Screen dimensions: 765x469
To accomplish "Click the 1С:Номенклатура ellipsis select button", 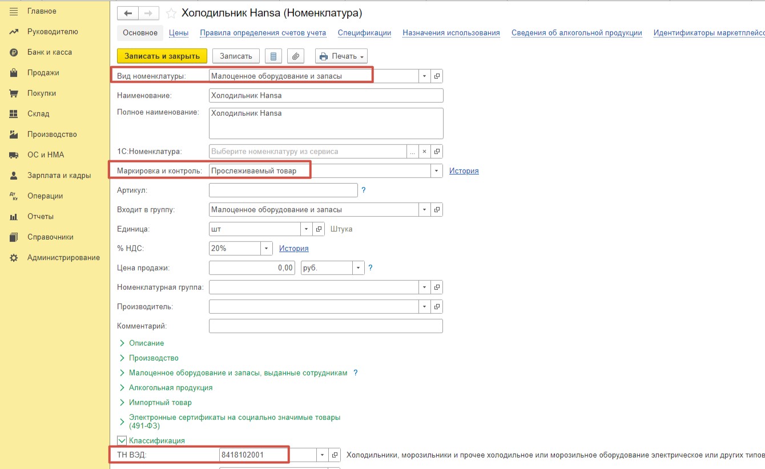I will (412, 152).
